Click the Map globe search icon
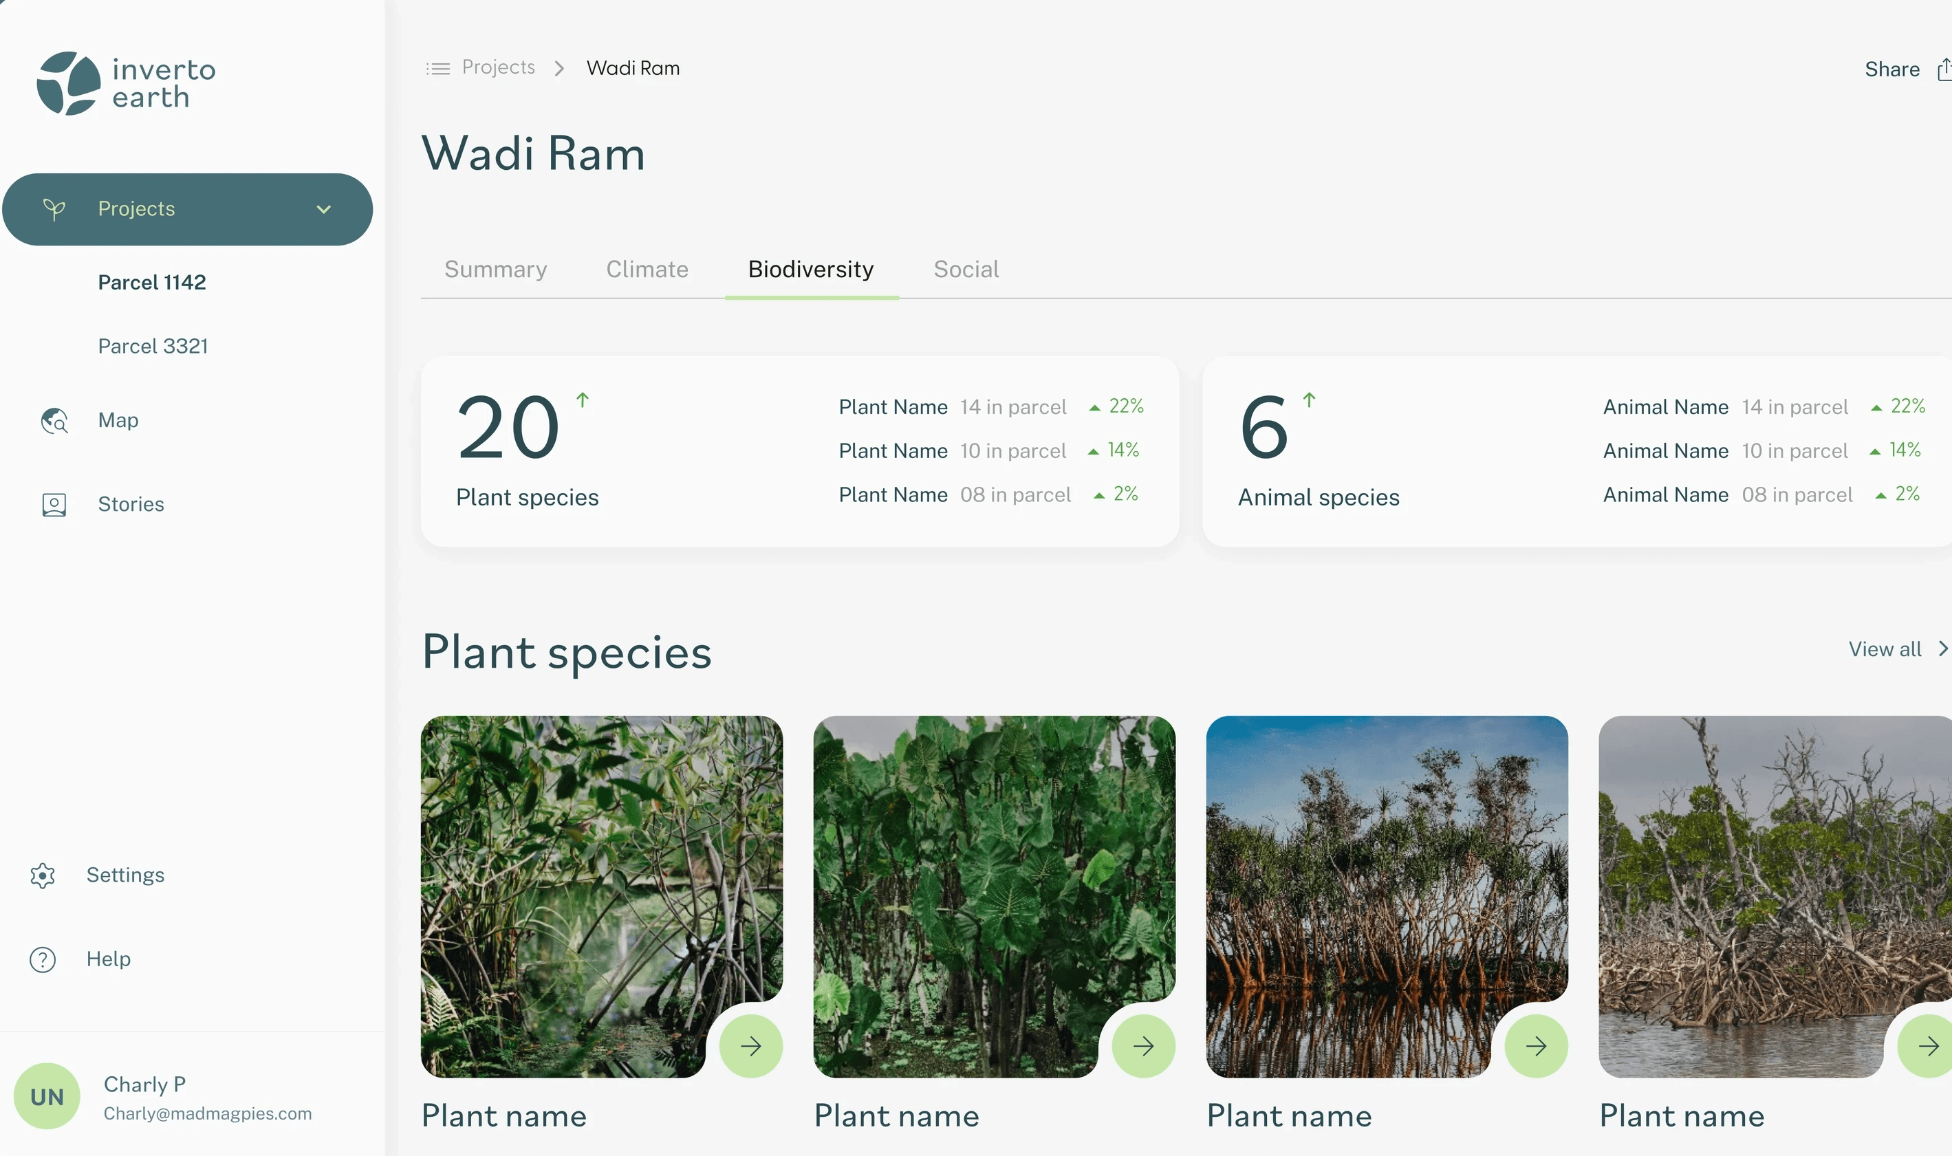The height and width of the screenshot is (1156, 1952). (54, 420)
